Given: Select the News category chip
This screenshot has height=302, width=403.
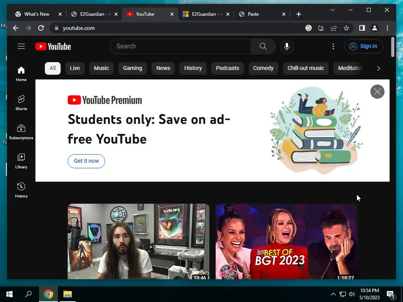Looking at the screenshot, I should tap(163, 68).
